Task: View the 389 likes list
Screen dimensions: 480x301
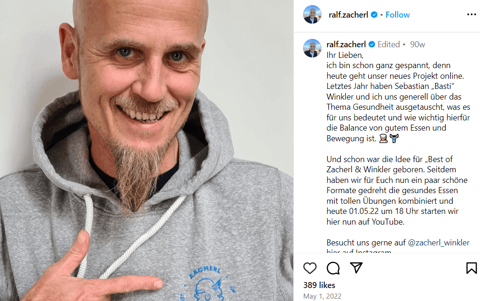Action: pos(319,285)
